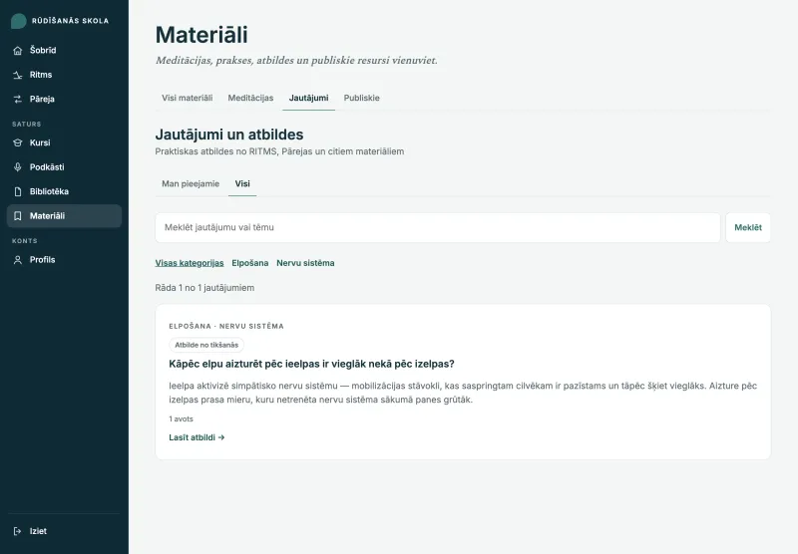This screenshot has width=798, height=554.
Task: Click the document icon for Bibliotēka
Action: [18, 191]
